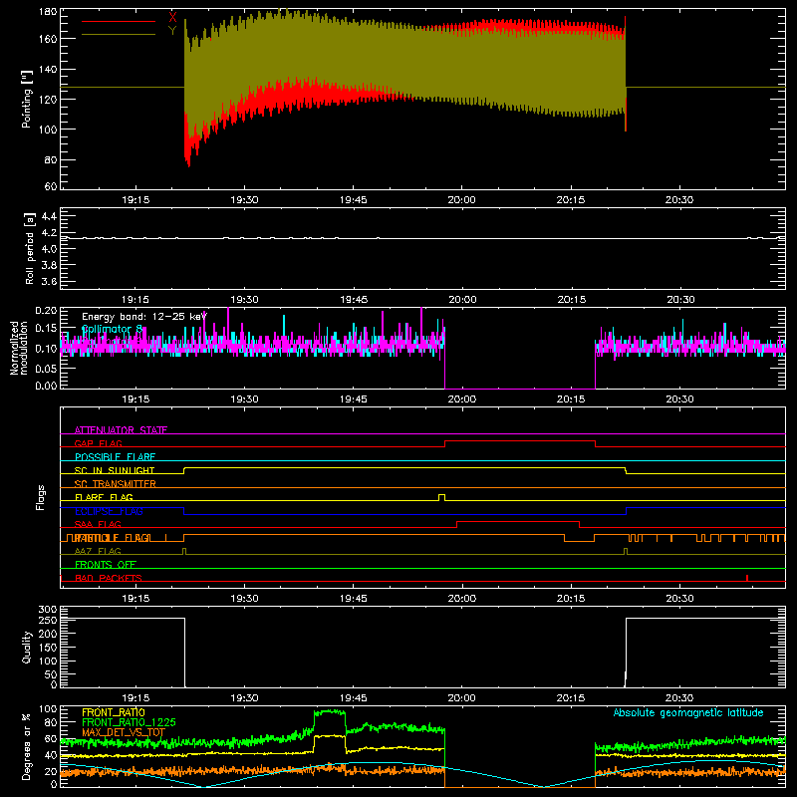Image resolution: width=797 pixels, height=797 pixels.
Task: Click the 20:30 time label under Flags plot
Action: click(679, 599)
